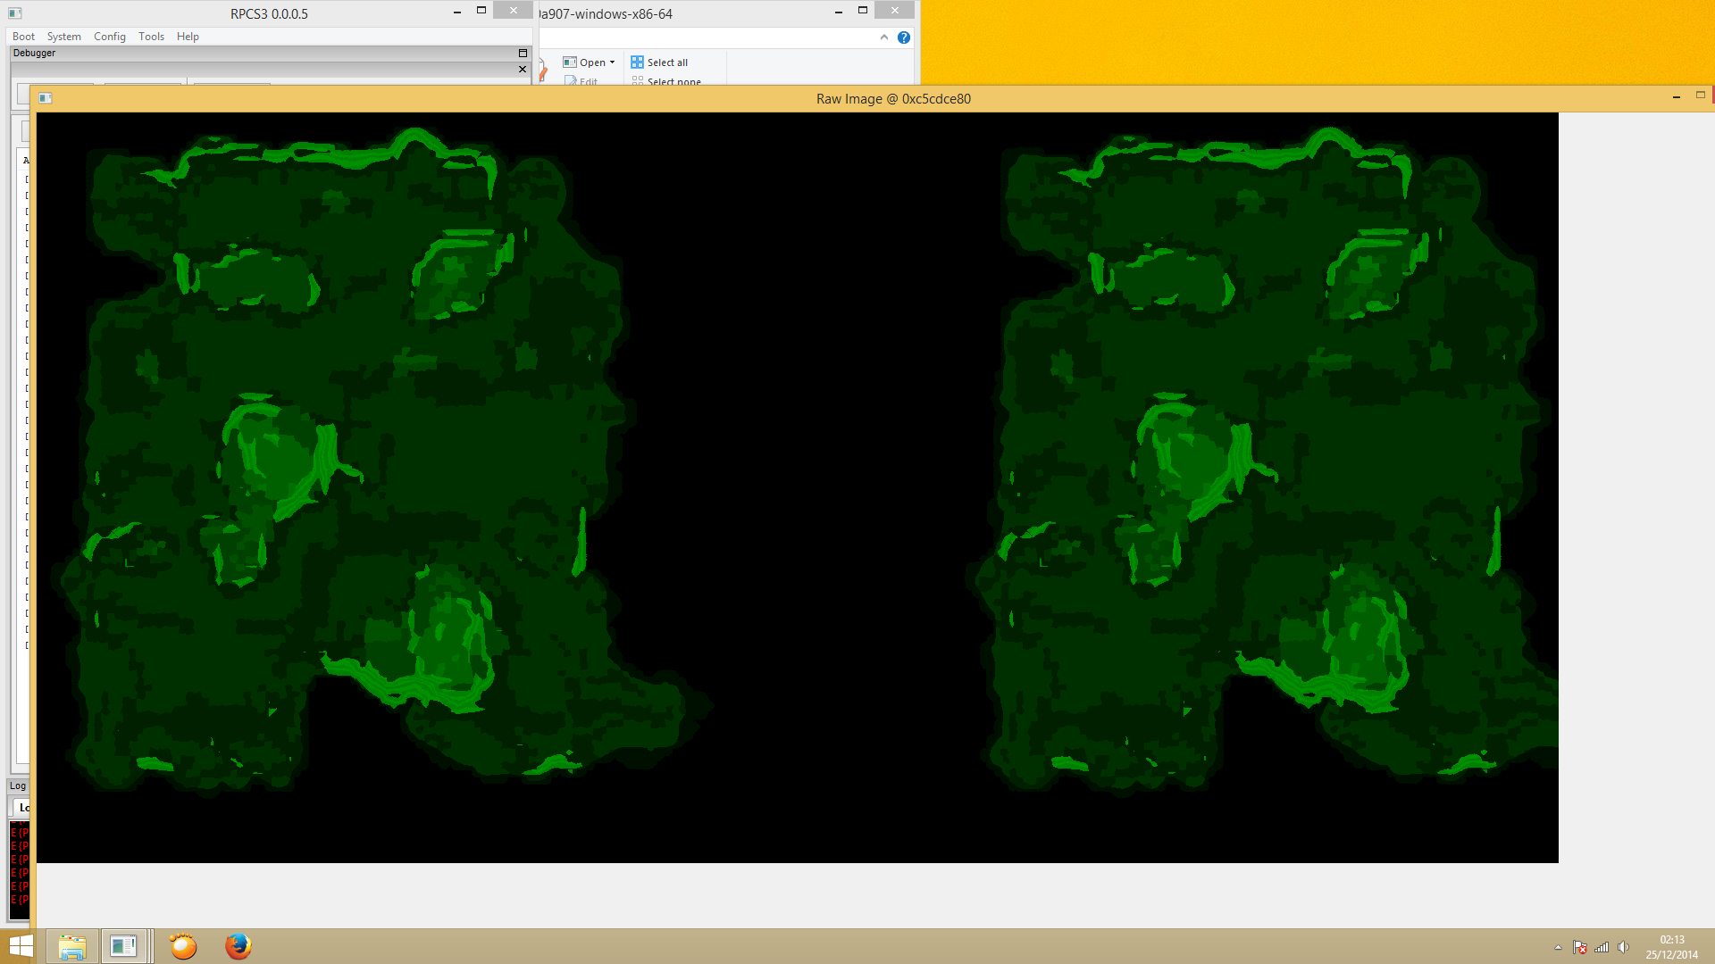The height and width of the screenshot is (964, 1715).
Task: Click the RPCS3 title bar app icon
Action: point(14,13)
